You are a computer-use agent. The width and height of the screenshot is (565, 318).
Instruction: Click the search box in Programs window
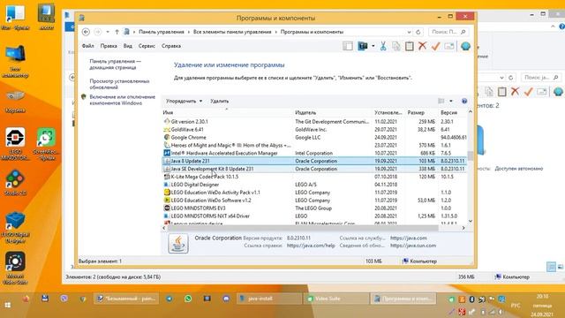[448, 32]
